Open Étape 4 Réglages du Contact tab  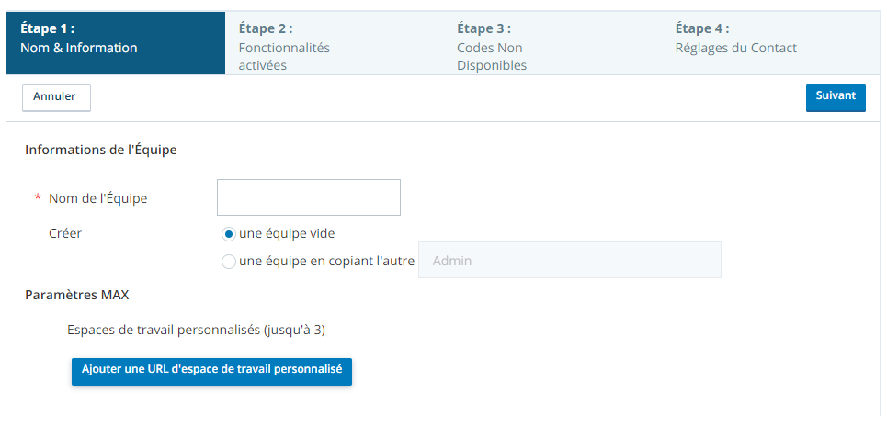[x=770, y=43]
